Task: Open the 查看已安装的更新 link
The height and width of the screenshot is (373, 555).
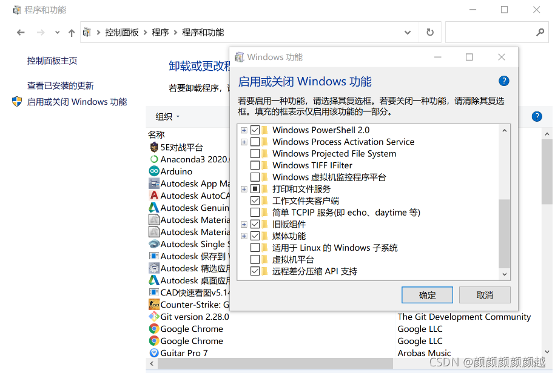Action: pos(61,85)
